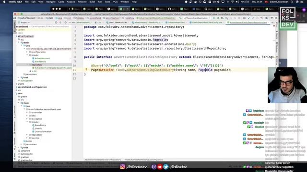
Task: Expand the configuration package
Action: pyautogui.click(x=27, y=52)
